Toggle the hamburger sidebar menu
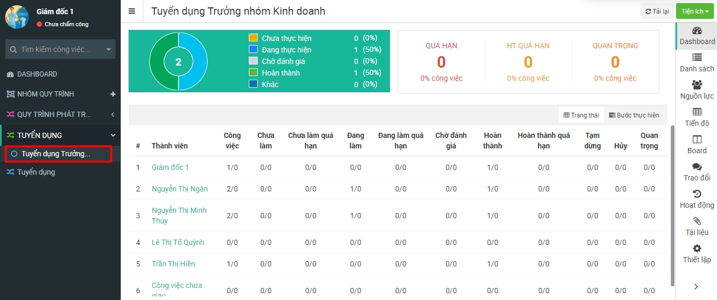 coord(132,12)
